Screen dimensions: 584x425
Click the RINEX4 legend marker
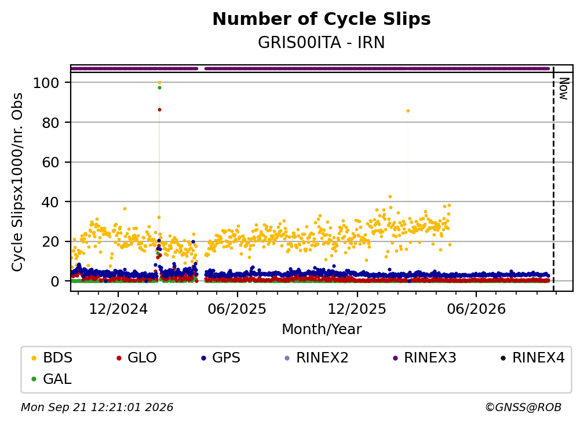click(503, 358)
